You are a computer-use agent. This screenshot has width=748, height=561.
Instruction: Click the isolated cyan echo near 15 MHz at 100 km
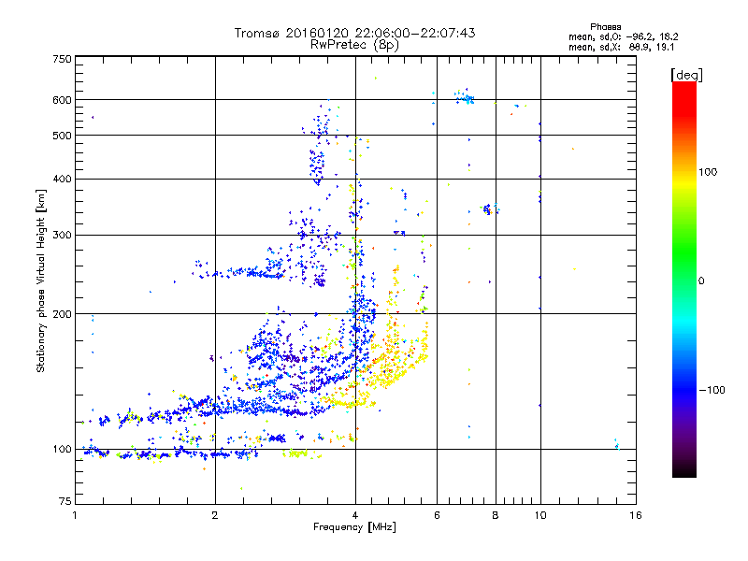click(x=617, y=445)
